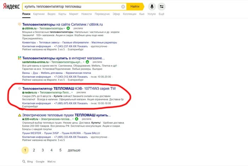
Task: Expand citilink.ru breadcrumb dropdown arrow
Action: [64, 28]
